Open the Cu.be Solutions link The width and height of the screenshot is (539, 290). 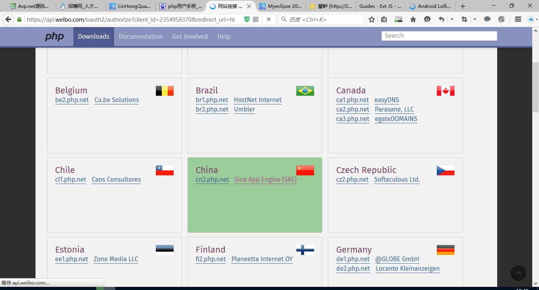[x=117, y=100]
